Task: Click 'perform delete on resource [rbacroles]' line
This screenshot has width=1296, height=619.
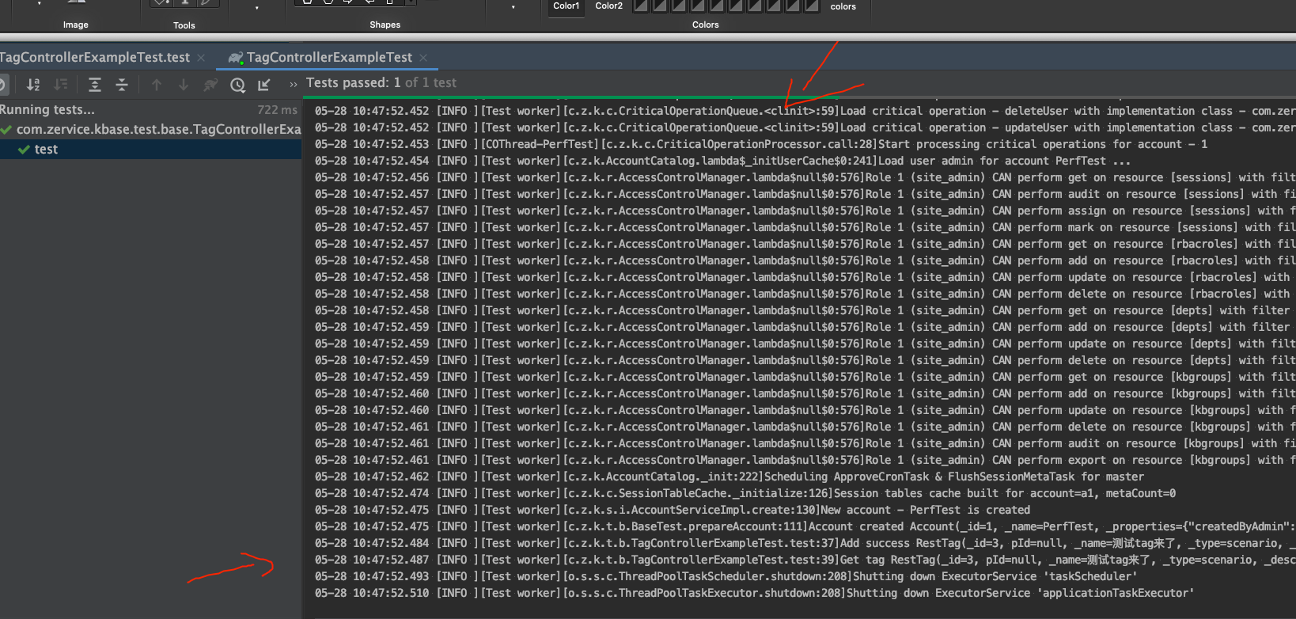Action: click(805, 294)
